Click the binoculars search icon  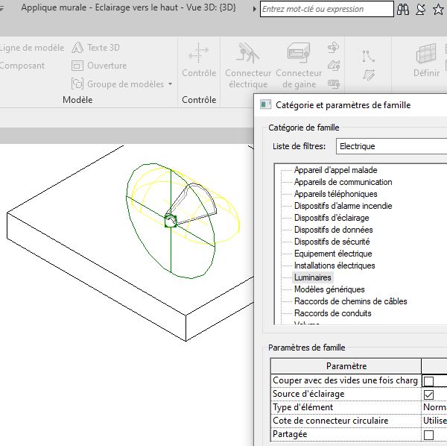403,10
